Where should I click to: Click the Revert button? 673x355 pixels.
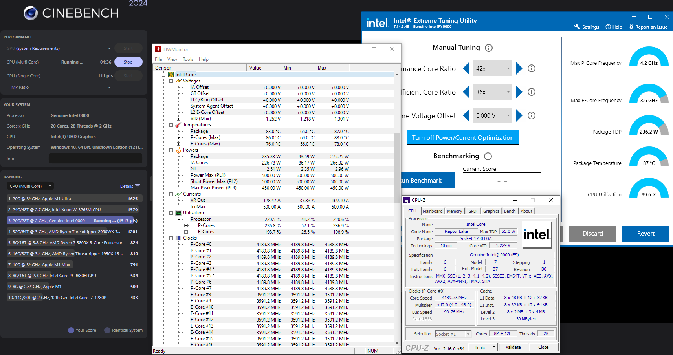tap(645, 234)
